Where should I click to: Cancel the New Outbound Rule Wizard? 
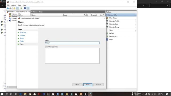pos(99,85)
